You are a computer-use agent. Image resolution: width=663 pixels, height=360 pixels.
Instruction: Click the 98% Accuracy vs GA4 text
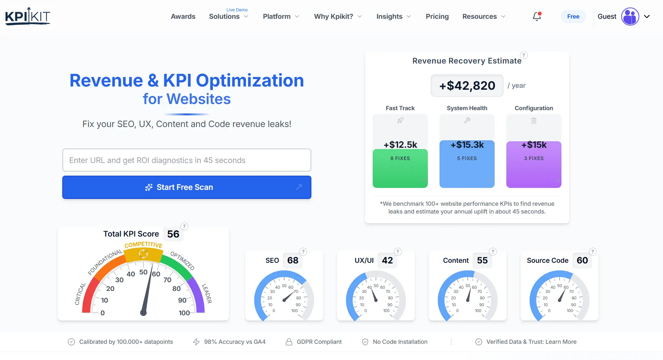click(x=235, y=342)
